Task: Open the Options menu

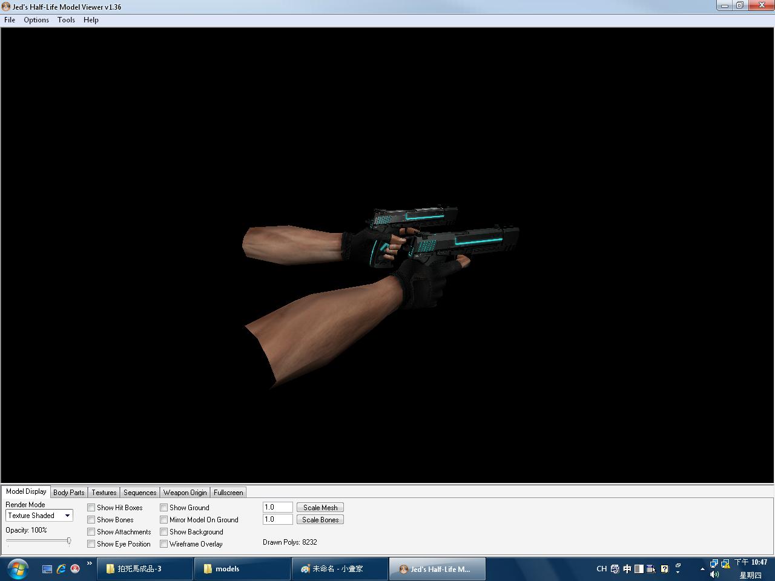Action: coord(36,20)
